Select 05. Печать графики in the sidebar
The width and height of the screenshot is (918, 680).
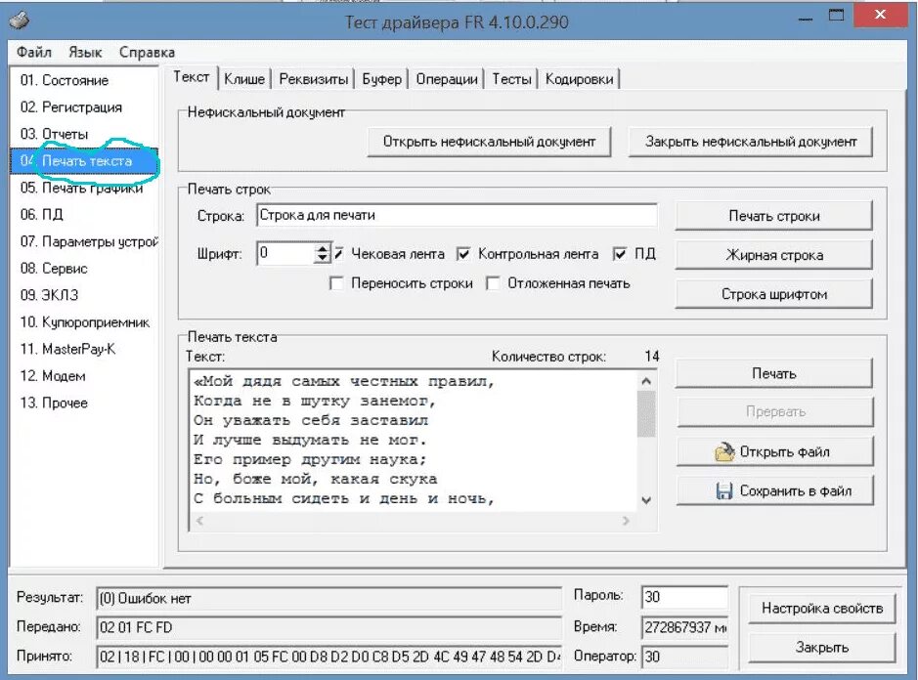(84, 188)
